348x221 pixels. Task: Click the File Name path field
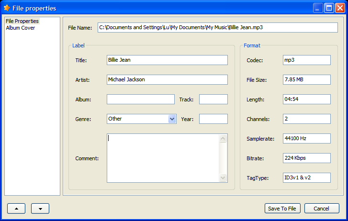click(x=218, y=28)
